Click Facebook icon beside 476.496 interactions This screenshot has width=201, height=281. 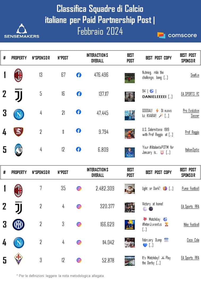point(79,75)
